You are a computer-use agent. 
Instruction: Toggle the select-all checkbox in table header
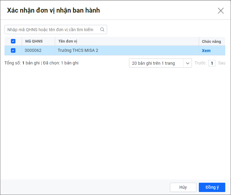[x=13, y=41]
